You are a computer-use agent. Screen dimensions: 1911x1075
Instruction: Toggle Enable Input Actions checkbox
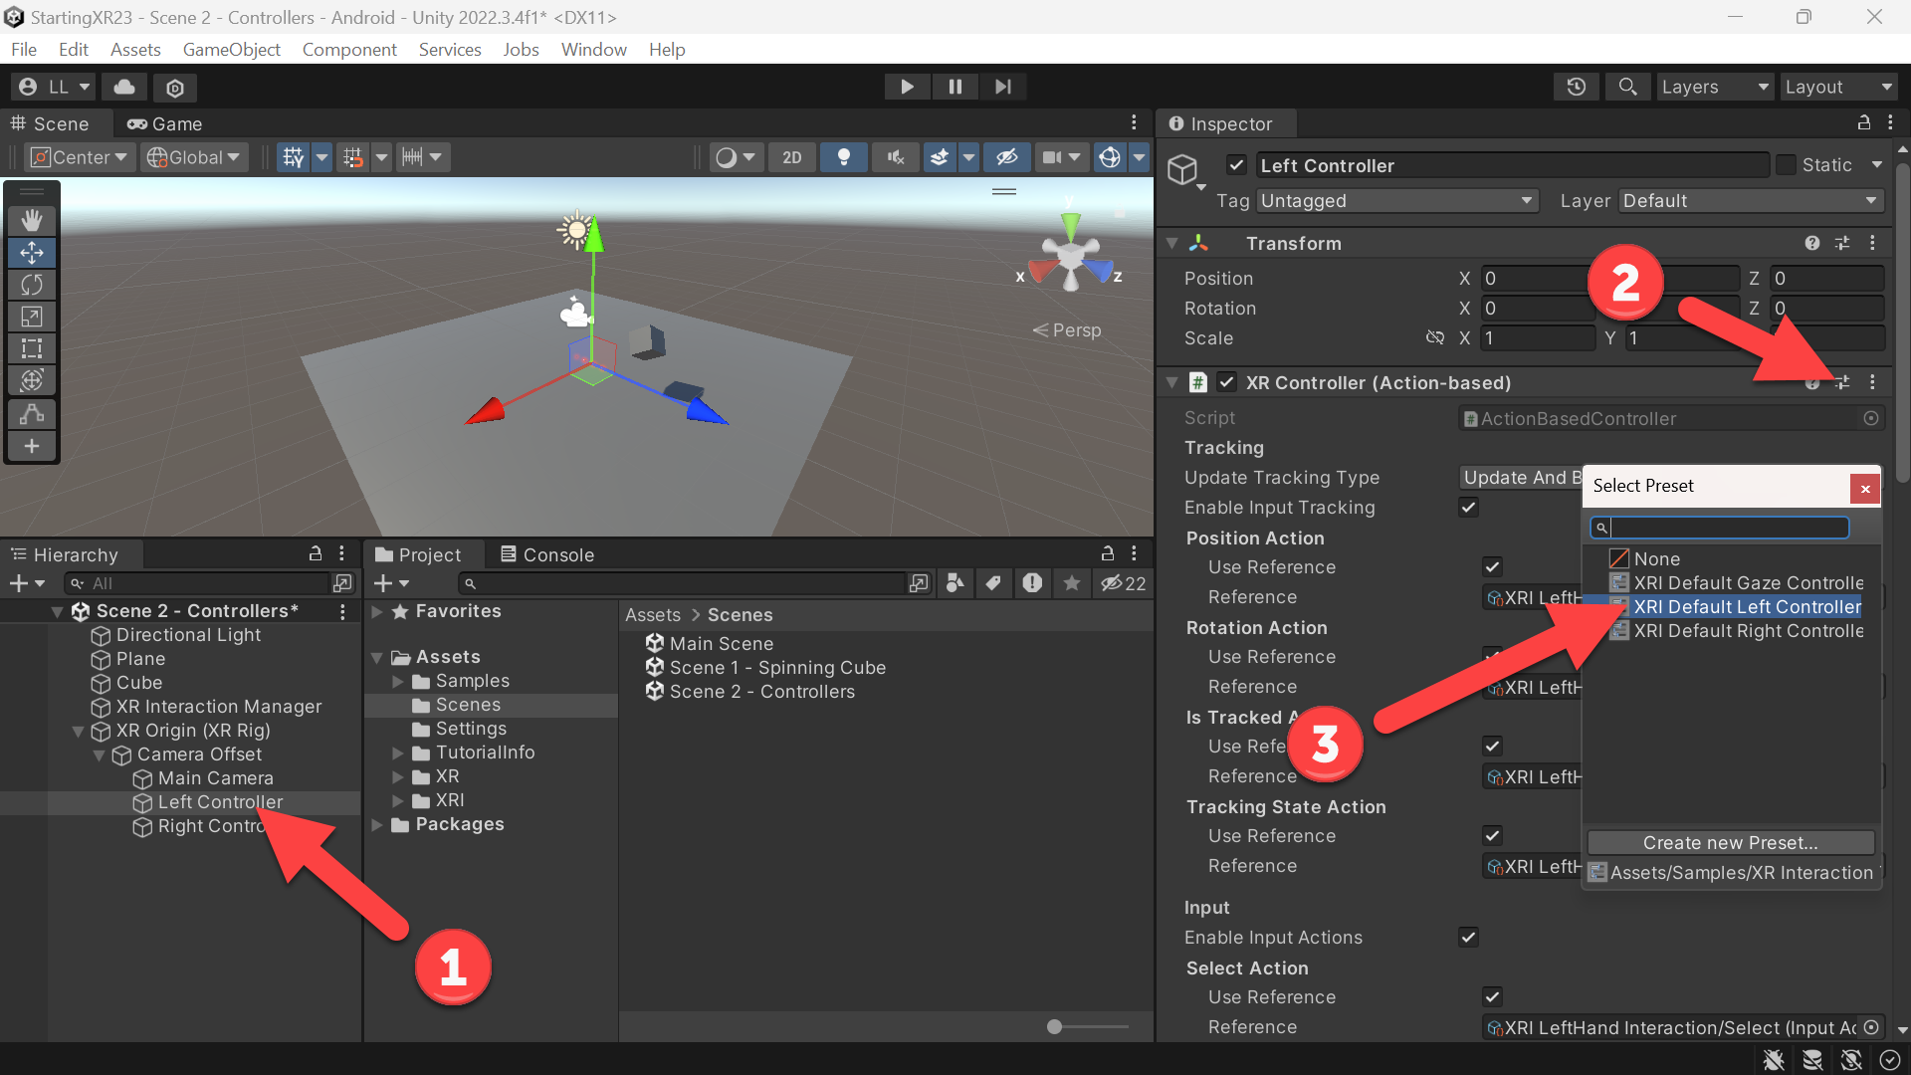[x=1468, y=938]
